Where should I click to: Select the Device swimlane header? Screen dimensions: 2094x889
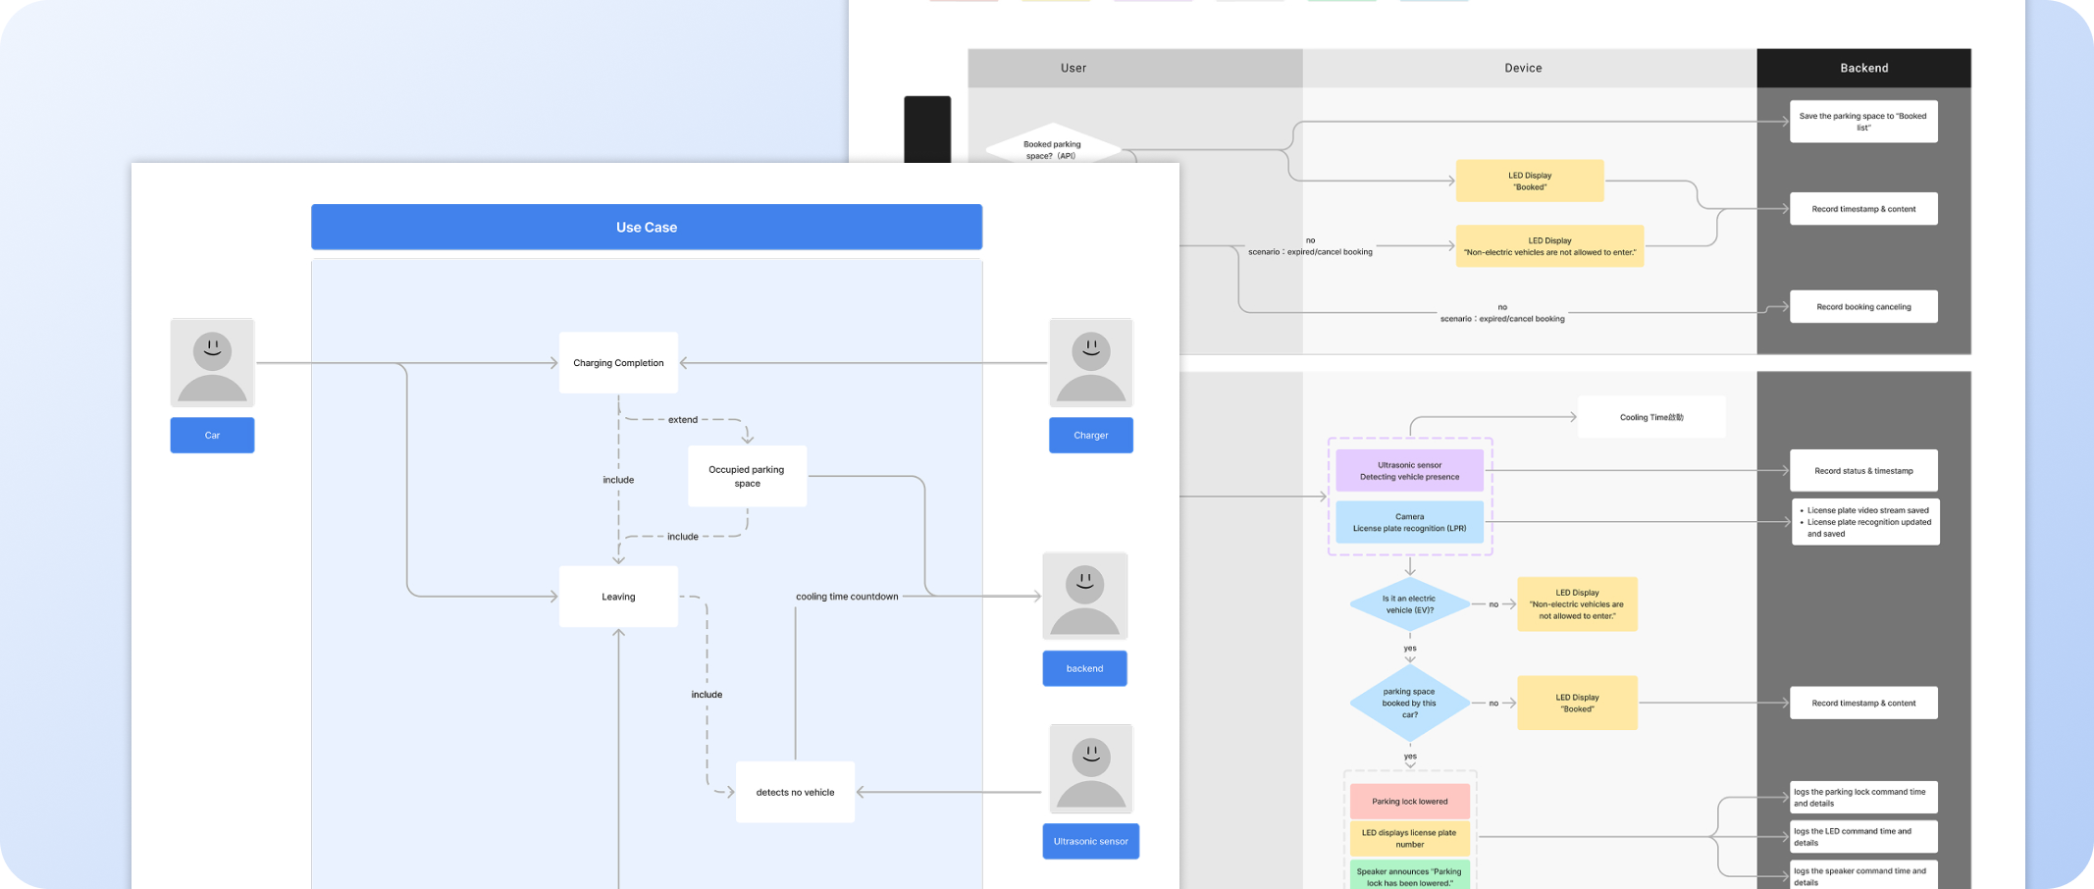point(1529,68)
